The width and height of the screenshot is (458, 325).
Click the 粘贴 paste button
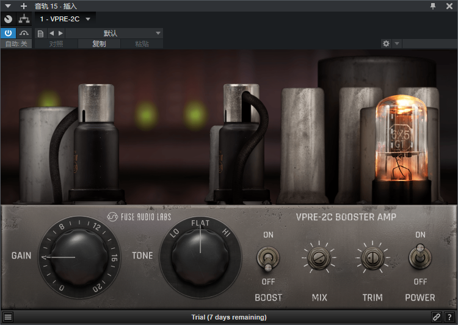pyautogui.click(x=142, y=44)
